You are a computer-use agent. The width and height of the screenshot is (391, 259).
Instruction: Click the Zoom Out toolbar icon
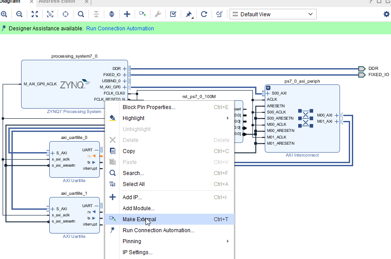19,14
